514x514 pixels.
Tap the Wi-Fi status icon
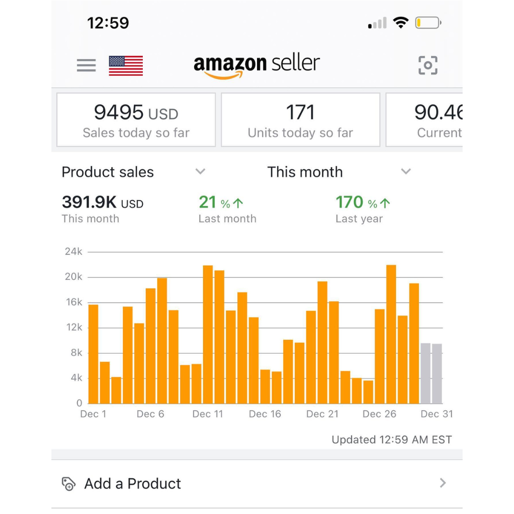pyautogui.click(x=401, y=22)
